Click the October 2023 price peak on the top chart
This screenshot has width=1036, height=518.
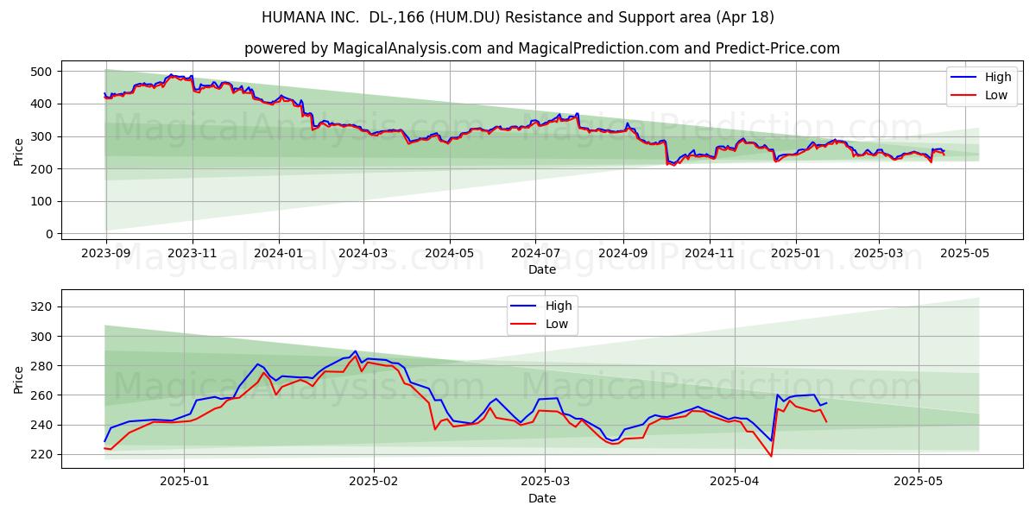point(171,75)
